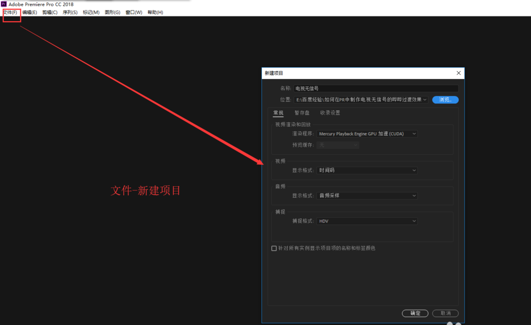Open the 编辑(E) menu
Viewport: 531px width, 325px height.
(x=30, y=12)
